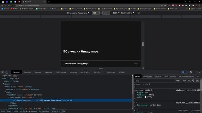The width and height of the screenshot is (202, 113).
Task: Open the No throttling dropdown
Action: click(x=128, y=13)
